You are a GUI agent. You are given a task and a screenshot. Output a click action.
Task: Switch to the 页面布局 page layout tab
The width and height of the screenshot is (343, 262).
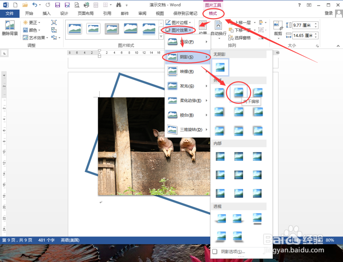point(85,14)
